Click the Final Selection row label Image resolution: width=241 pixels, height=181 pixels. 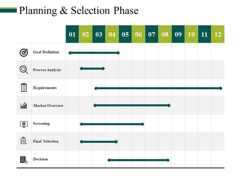click(x=46, y=141)
